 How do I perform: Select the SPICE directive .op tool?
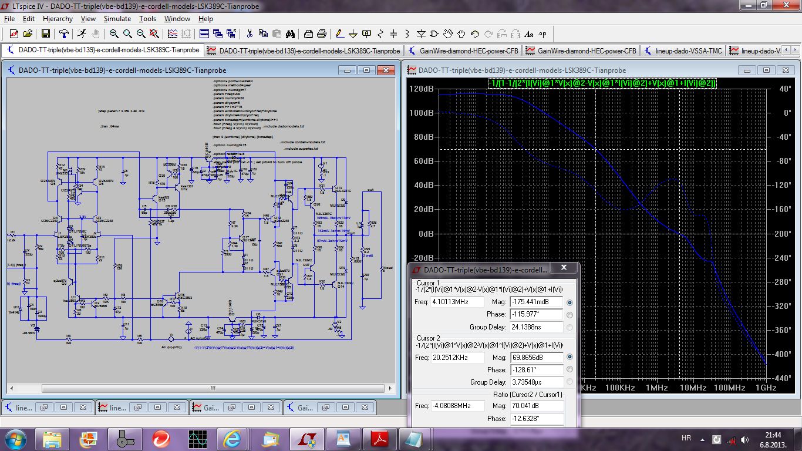[x=542, y=33]
